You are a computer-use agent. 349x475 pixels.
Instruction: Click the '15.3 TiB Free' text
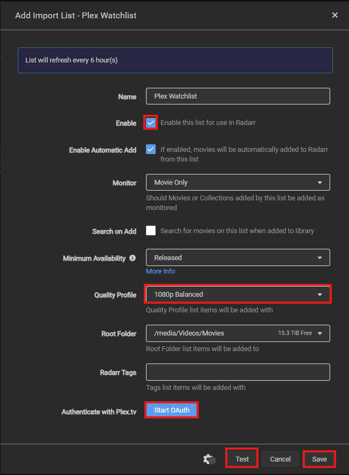point(295,333)
